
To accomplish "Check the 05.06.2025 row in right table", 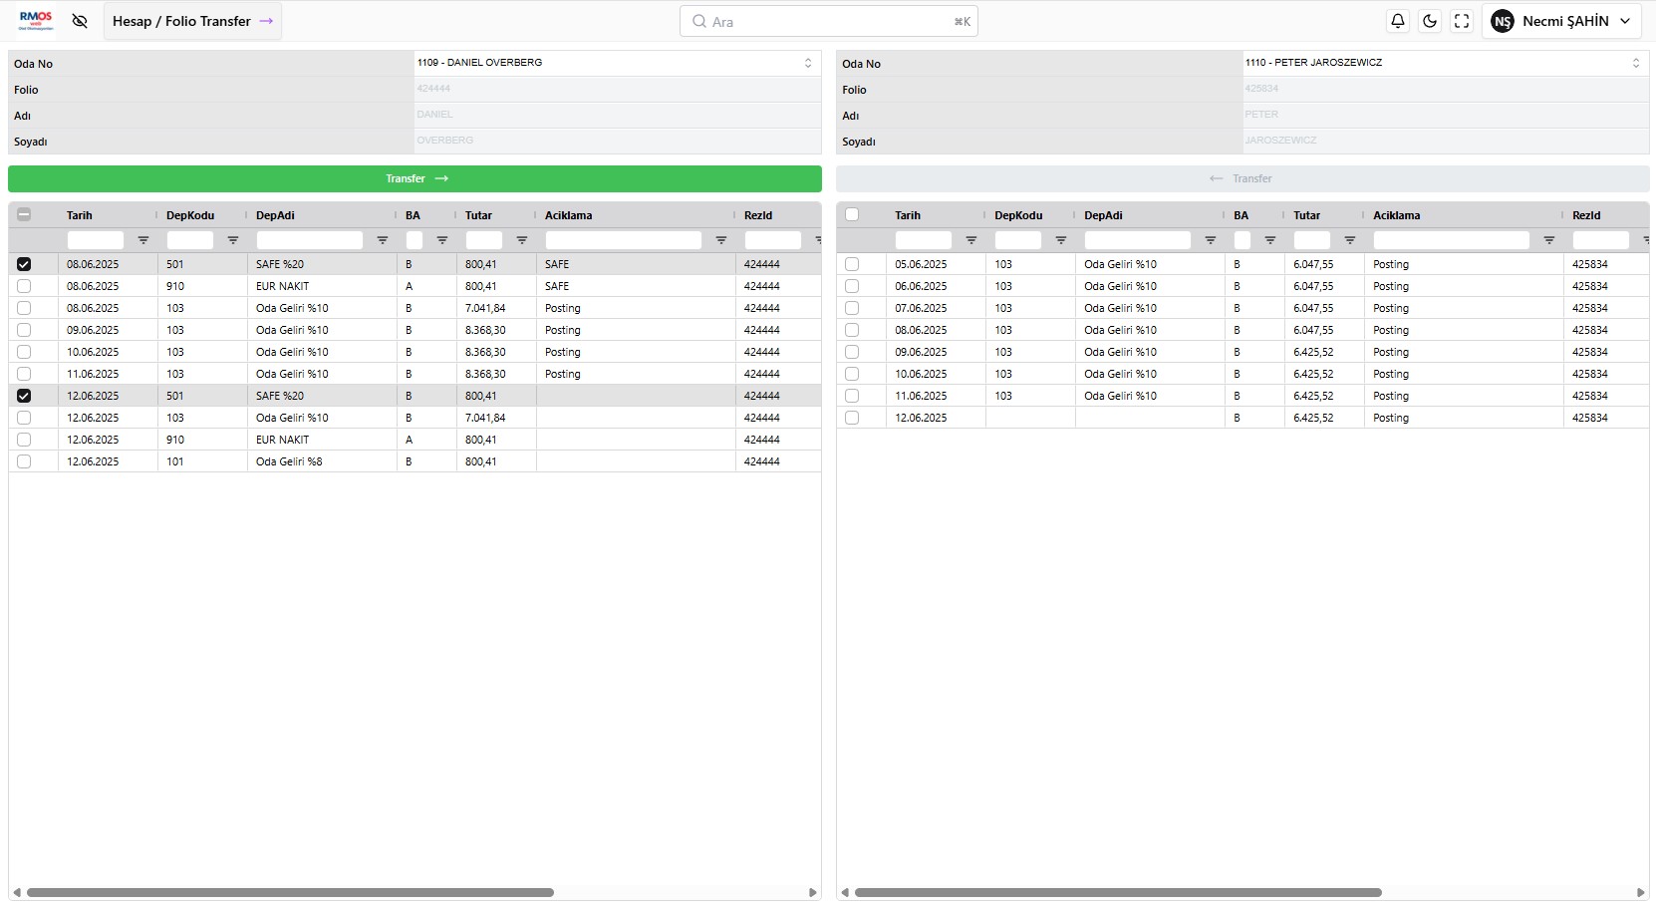I will 852,264.
